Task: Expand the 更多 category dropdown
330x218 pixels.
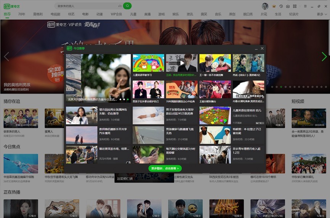Action: (x=322, y=14)
